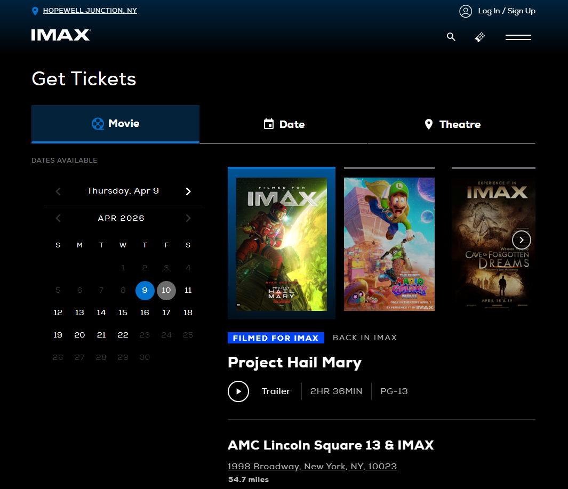Select the Movie tab
Viewport: 568px width, 489px height.
115,124
